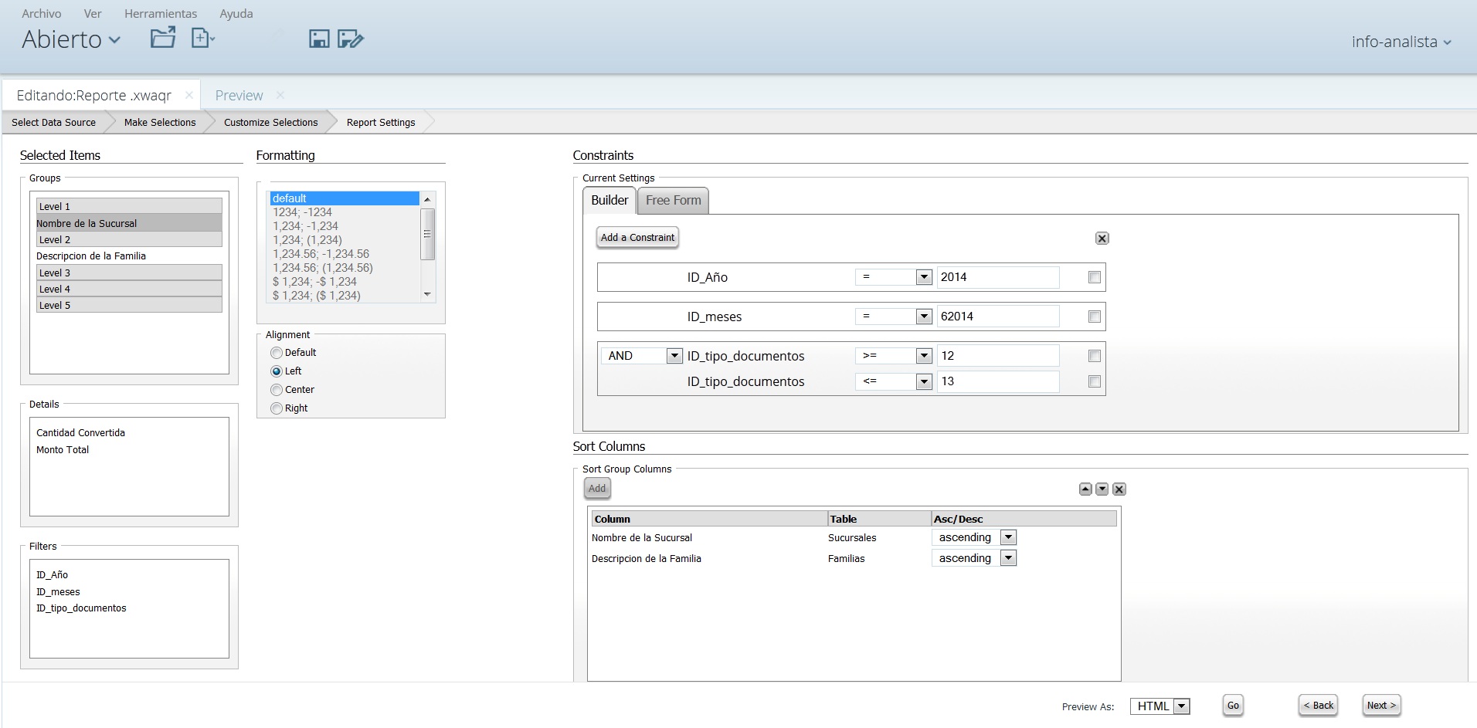This screenshot has height=728, width=1477.
Task: Select Default alignment radio button
Action: point(277,353)
